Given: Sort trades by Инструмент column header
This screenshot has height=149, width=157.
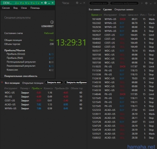Looking at the screenshot, I should point(110,15).
